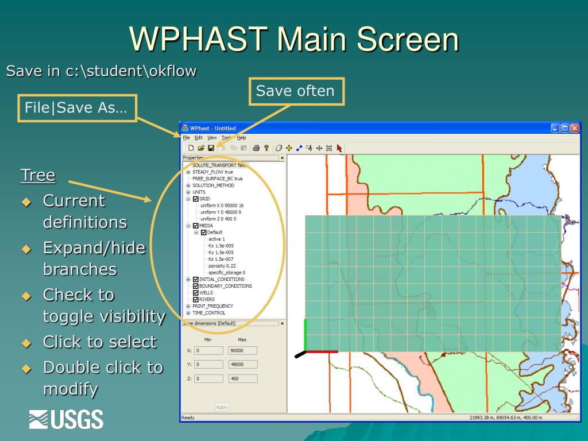
Task: Select the New Zone box tool
Action: pyautogui.click(x=278, y=148)
